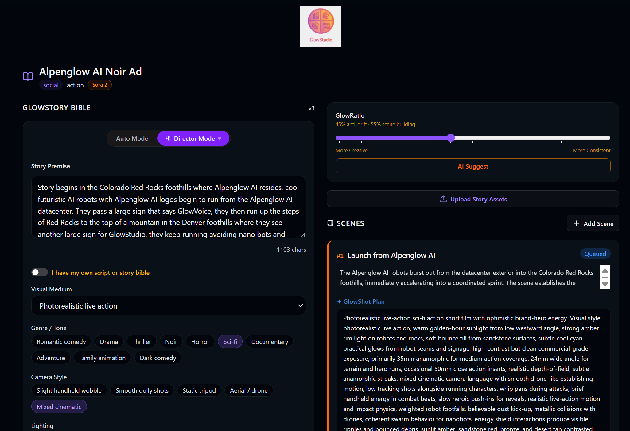This screenshot has width=630, height=431.
Task: Click the Story Premise resize grip
Action: [303, 235]
